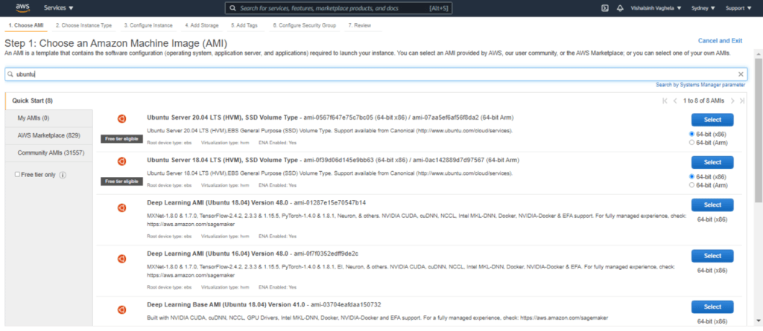
Task: Go to step 2 Choose Instance Type
Action: pos(83,25)
